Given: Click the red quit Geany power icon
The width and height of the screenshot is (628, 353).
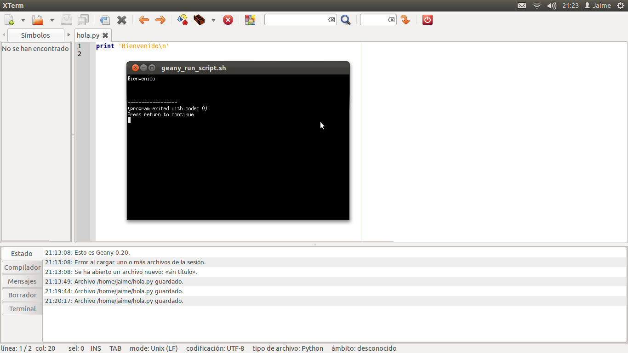Looking at the screenshot, I should click(x=428, y=20).
